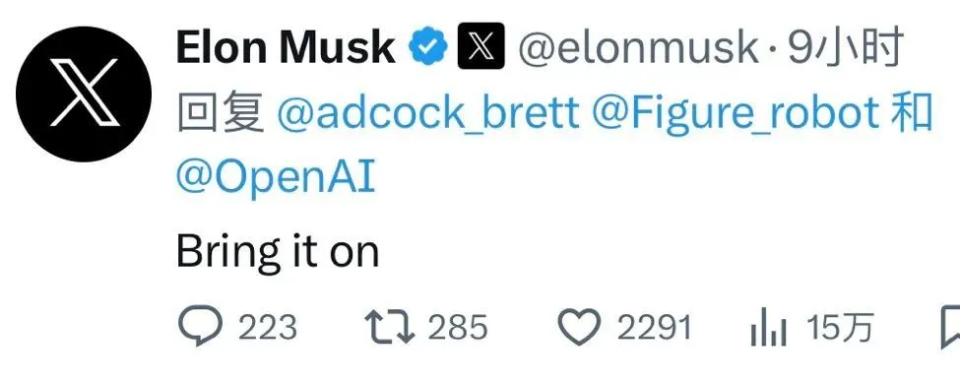This screenshot has width=960, height=381.
Task: Click the reply speech bubble icon
Action: 200,327
